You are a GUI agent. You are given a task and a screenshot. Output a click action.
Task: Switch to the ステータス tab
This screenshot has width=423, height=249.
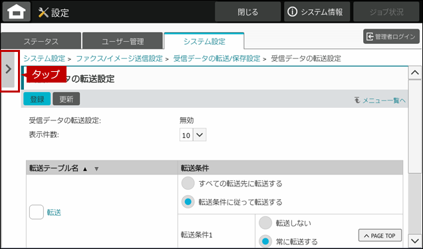point(41,41)
